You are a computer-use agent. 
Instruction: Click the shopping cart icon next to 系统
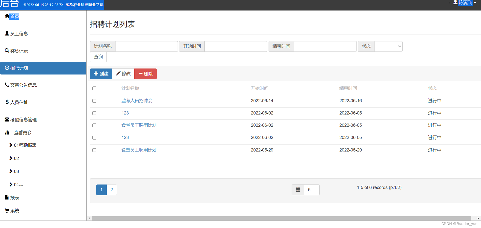[7, 210]
